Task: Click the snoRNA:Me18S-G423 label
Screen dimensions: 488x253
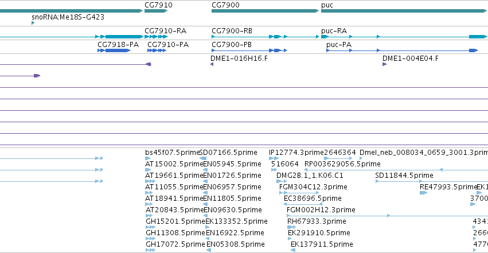Action: [68, 17]
